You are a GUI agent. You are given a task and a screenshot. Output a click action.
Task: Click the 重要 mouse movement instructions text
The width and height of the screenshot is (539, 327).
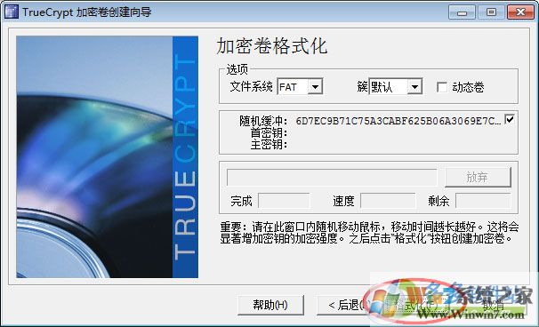click(369, 233)
